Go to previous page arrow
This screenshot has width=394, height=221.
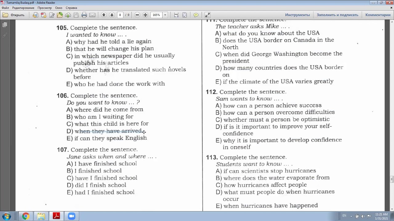104,15
